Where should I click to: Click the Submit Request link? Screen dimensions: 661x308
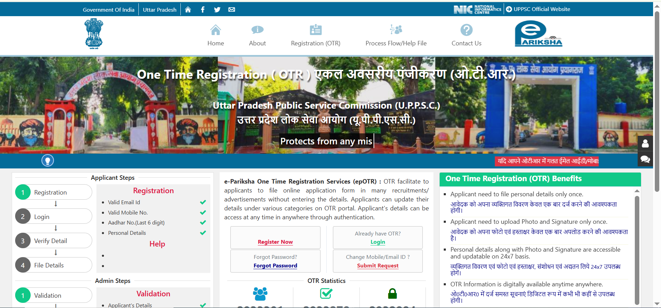(x=378, y=266)
